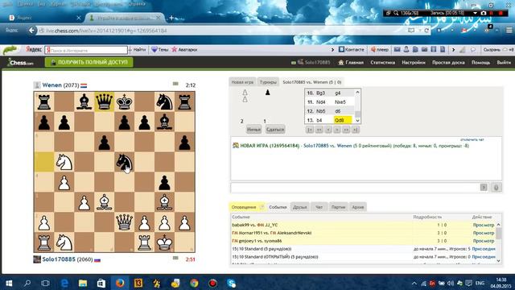Open the Чат tab
The image size is (515, 290).
click(319, 207)
